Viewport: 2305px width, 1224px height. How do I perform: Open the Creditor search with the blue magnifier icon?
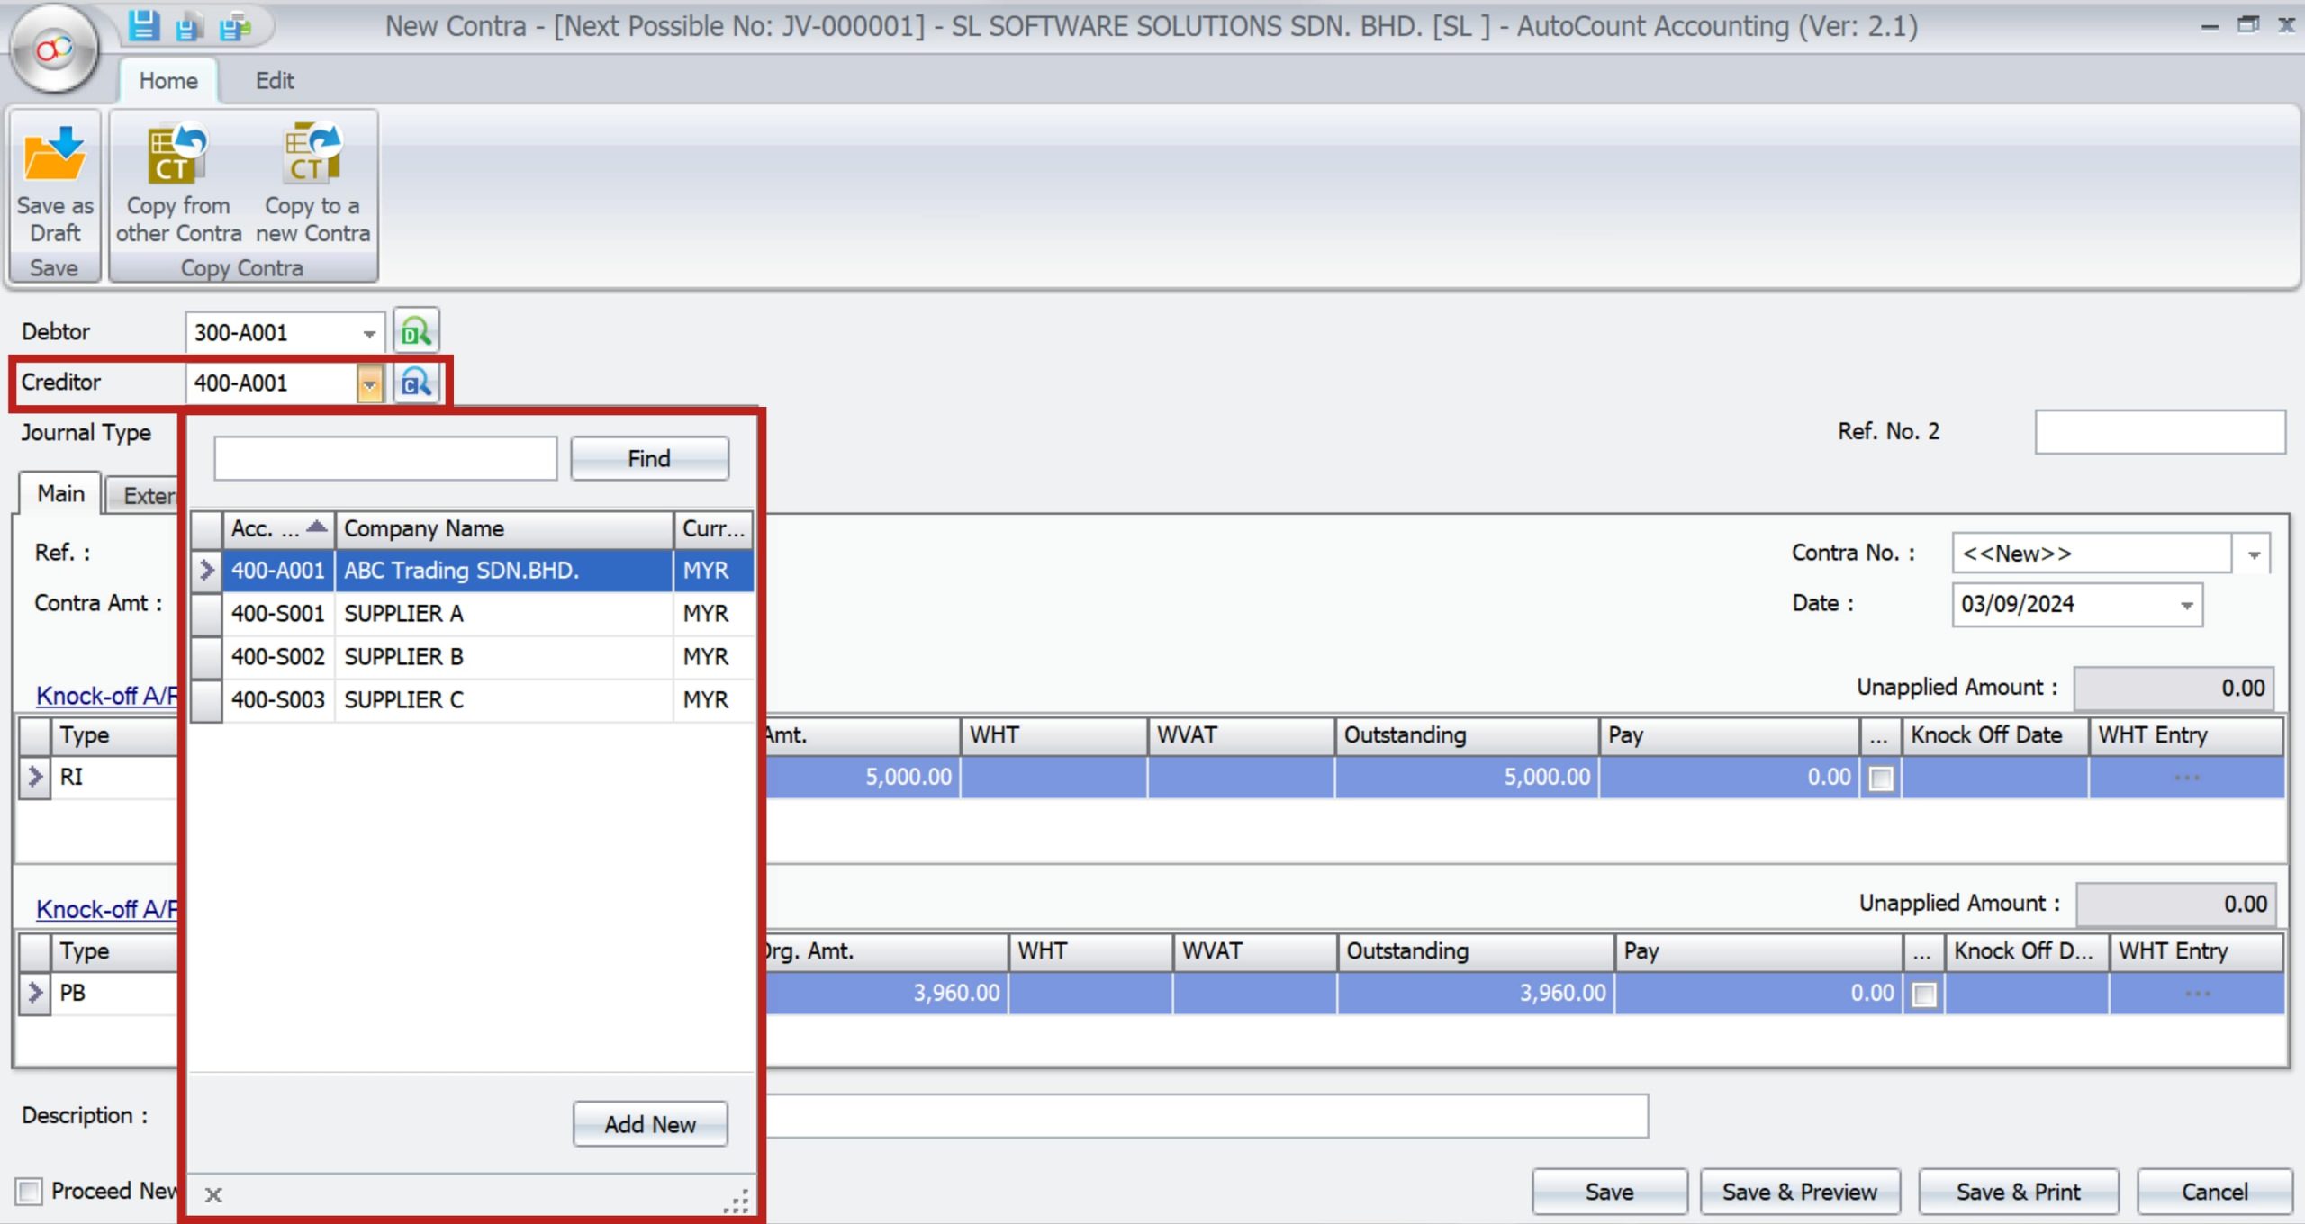[x=417, y=382]
